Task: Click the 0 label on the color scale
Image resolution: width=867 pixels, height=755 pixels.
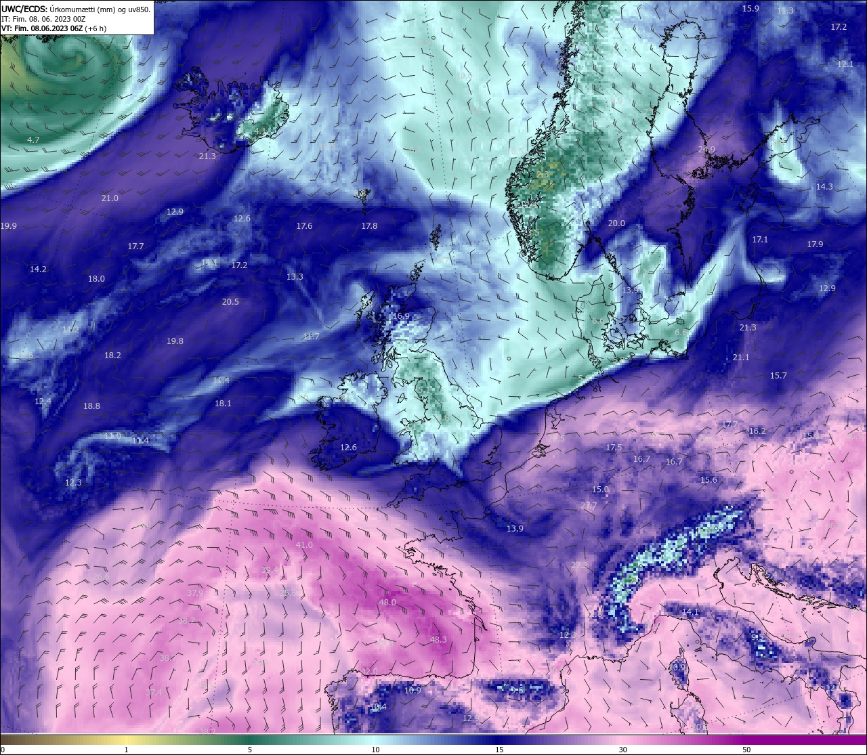Action: tap(3, 750)
